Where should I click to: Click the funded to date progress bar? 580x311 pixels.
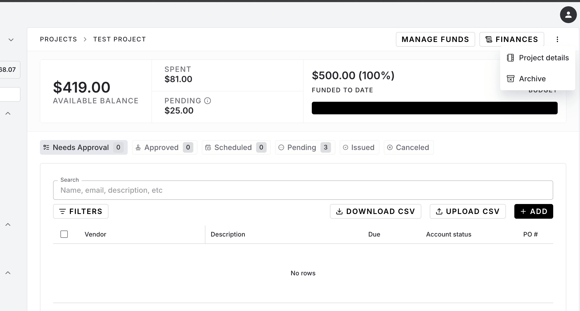pyautogui.click(x=434, y=108)
